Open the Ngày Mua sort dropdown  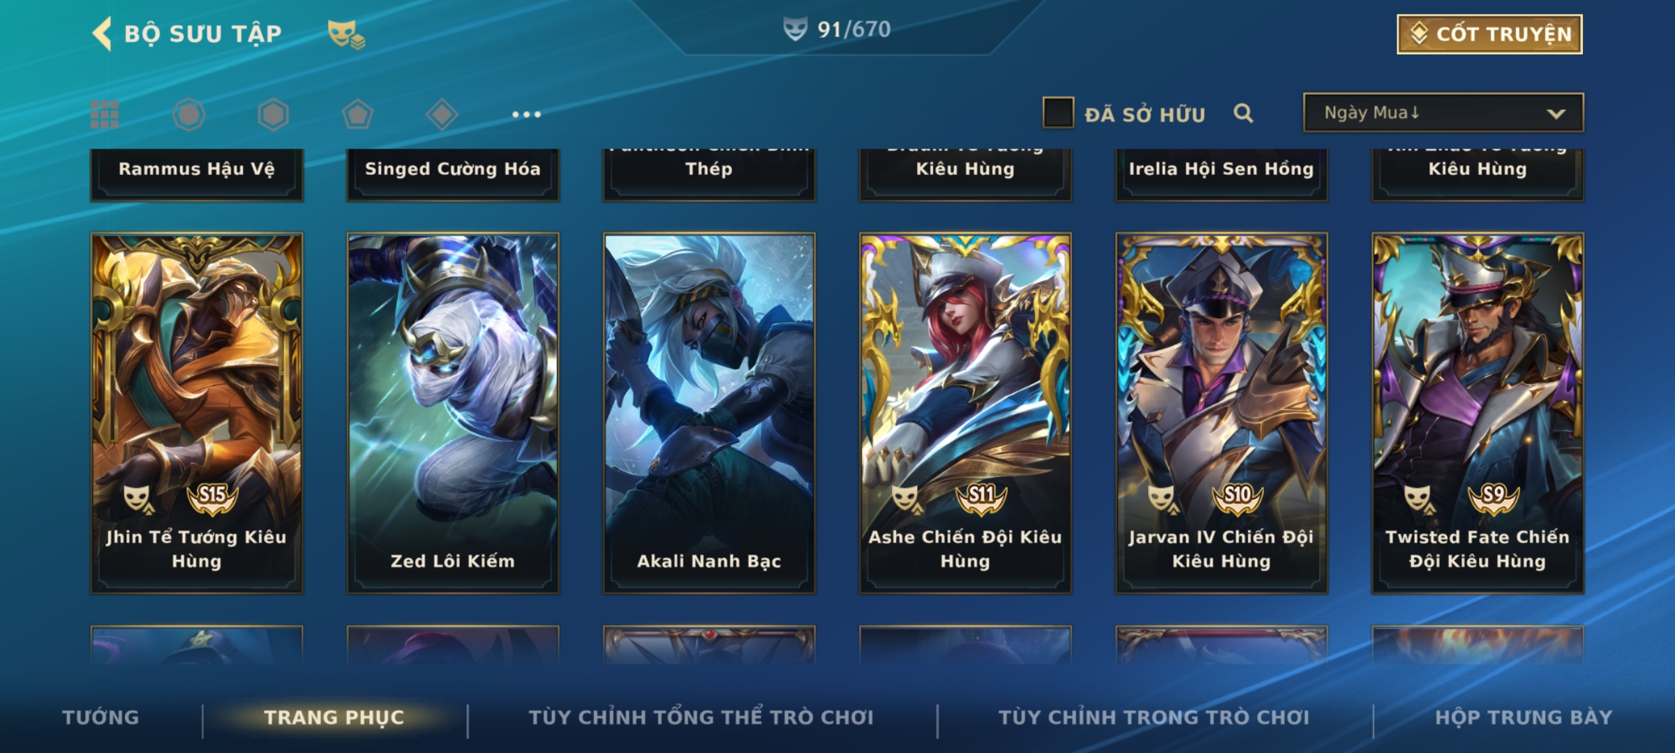click(1443, 112)
